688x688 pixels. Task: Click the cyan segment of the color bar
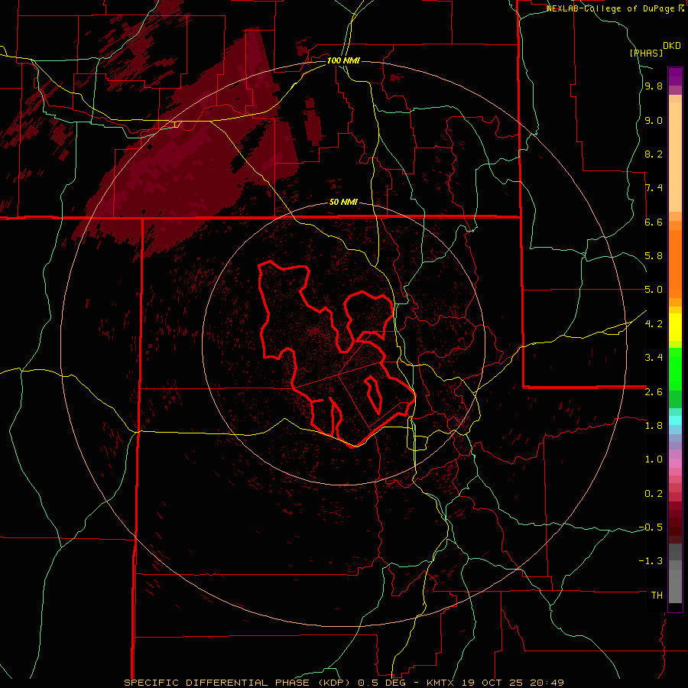tap(675, 420)
